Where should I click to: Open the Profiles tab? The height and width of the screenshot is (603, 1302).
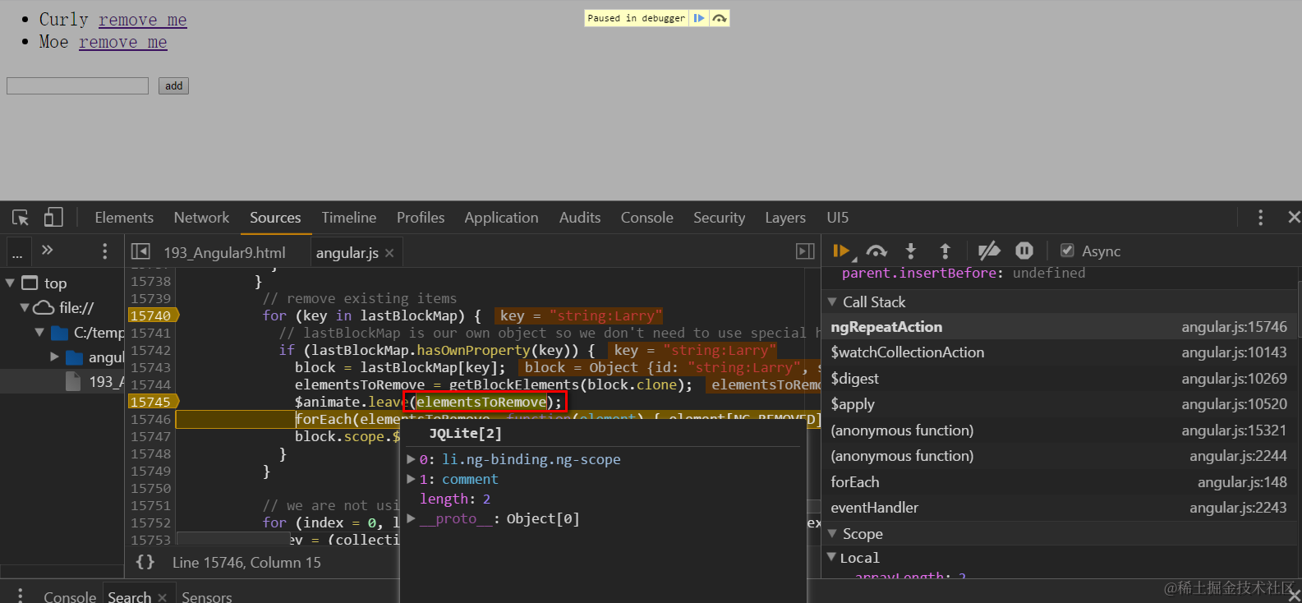pyautogui.click(x=421, y=218)
